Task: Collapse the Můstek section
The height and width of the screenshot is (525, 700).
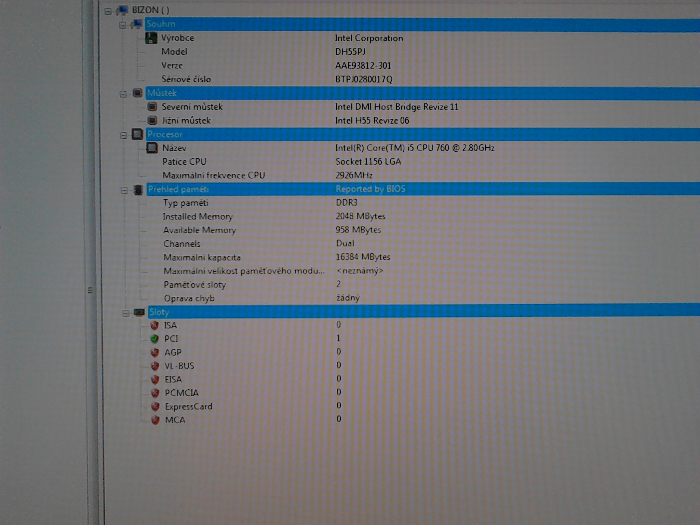Action: 123,94
